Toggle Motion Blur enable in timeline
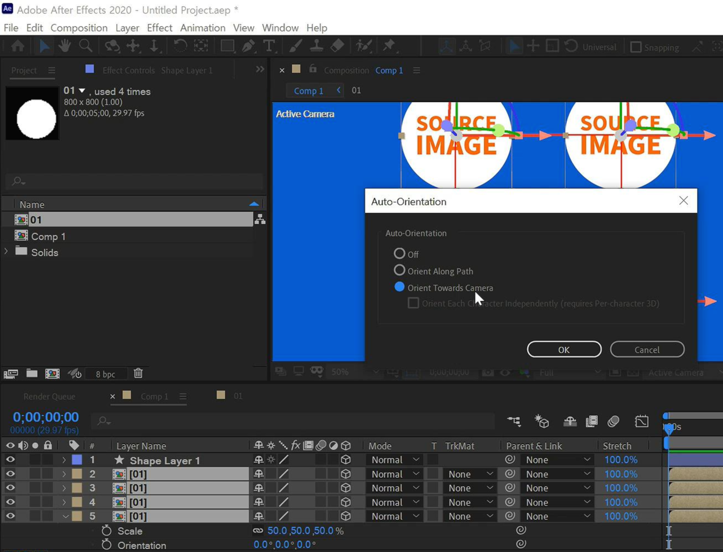 click(x=613, y=422)
